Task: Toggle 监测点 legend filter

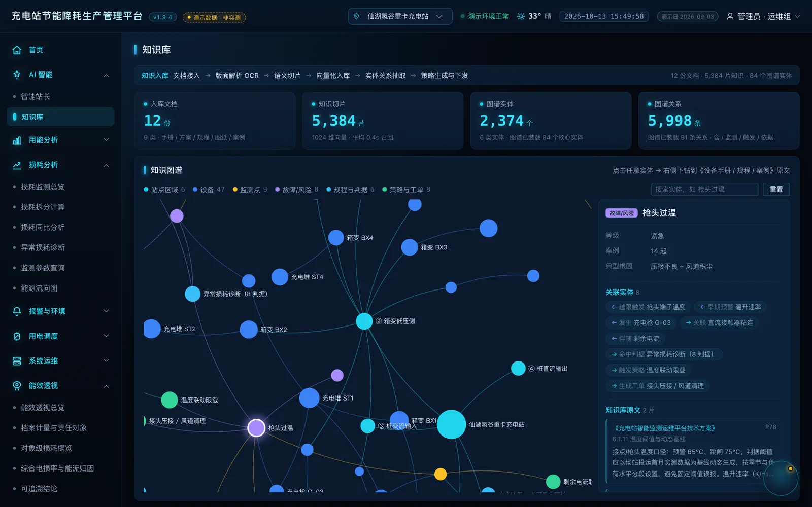Action: (250, 190)
